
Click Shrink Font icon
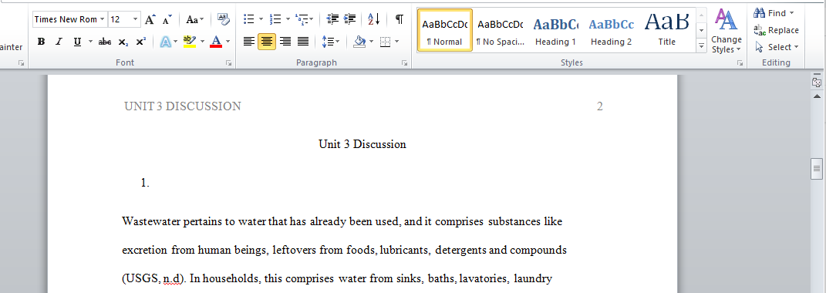pos(167,19)
